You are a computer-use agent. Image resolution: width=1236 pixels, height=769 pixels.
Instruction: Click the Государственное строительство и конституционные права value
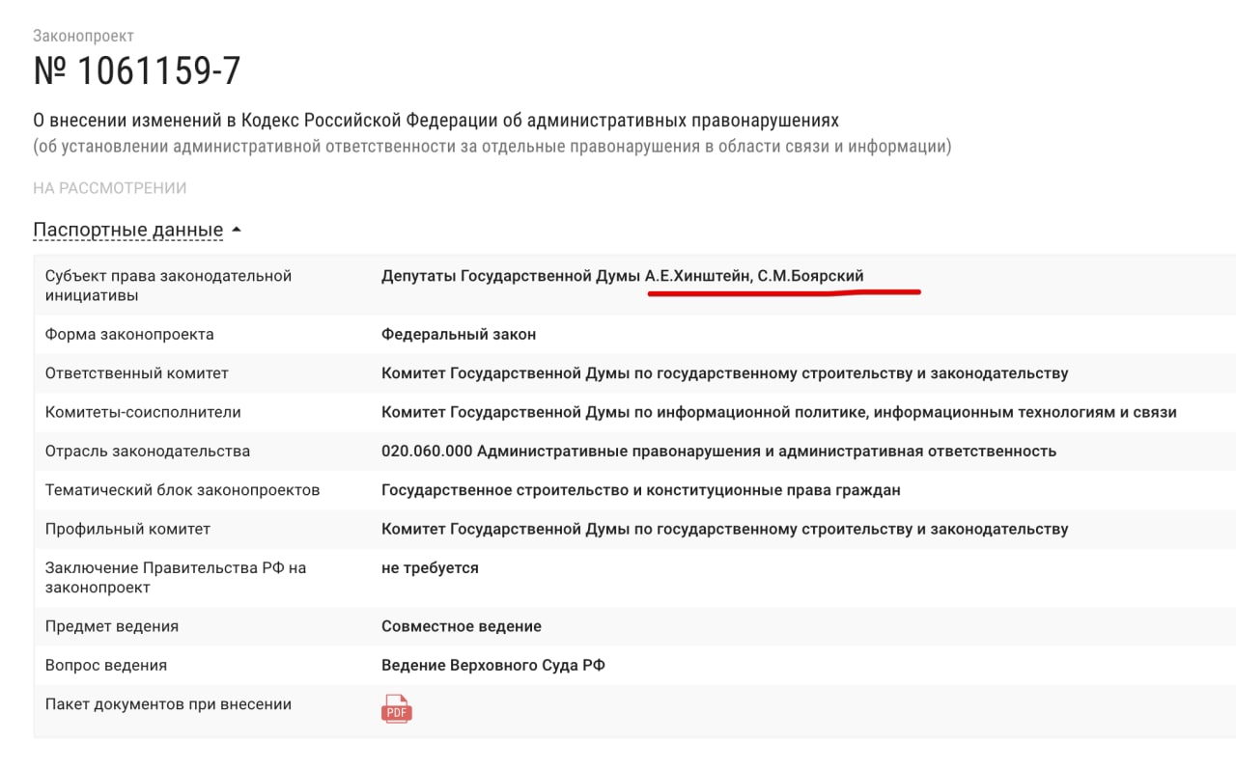(x=641, y=490)
